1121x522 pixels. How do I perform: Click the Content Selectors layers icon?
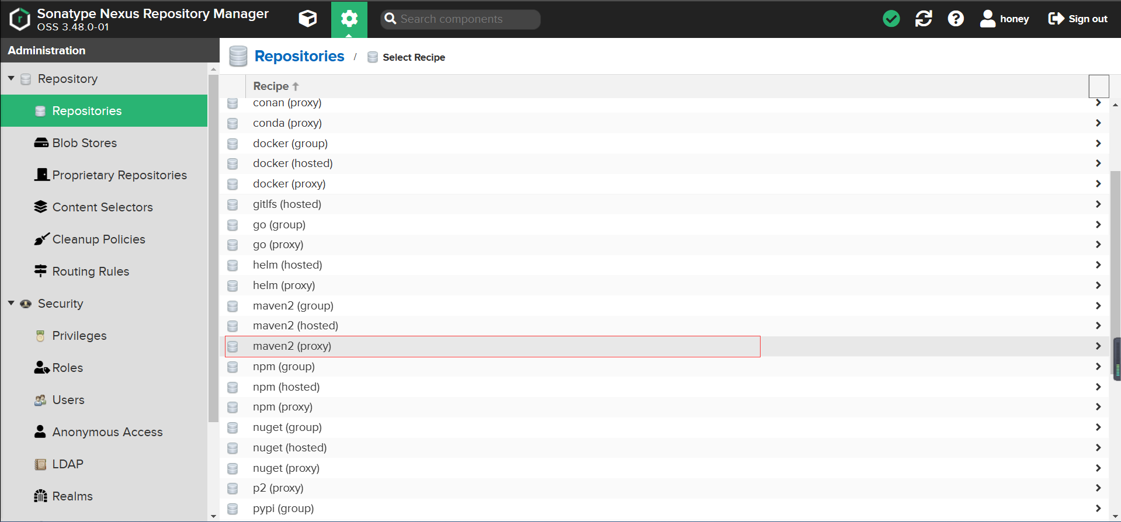[40, 207]
